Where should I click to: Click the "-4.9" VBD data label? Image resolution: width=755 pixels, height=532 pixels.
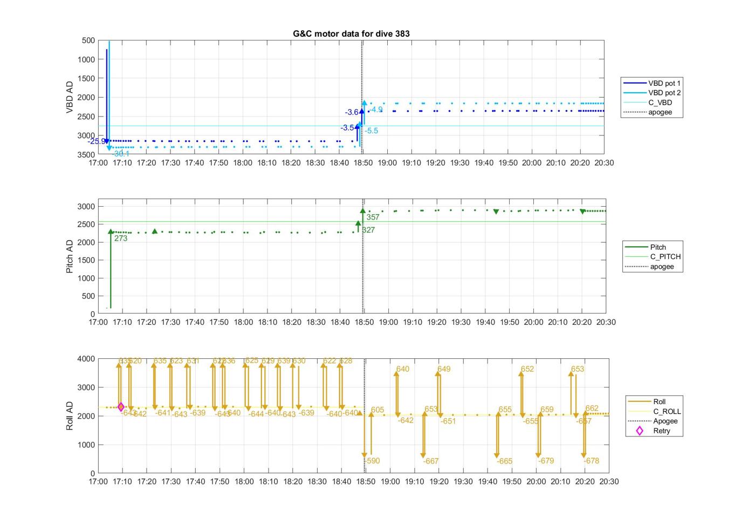376,110
